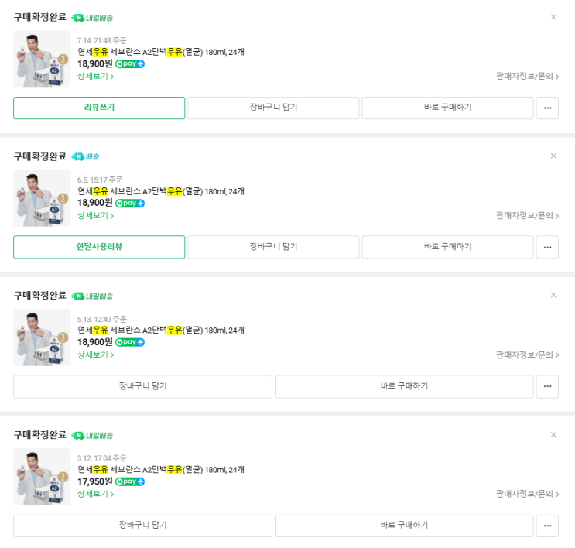Click product title in the 5.13 order

(x=160, y=331)
